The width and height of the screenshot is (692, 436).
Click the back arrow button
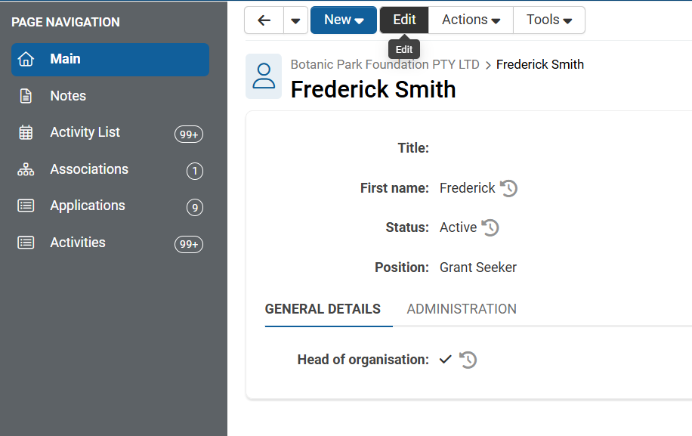[264, 20]
